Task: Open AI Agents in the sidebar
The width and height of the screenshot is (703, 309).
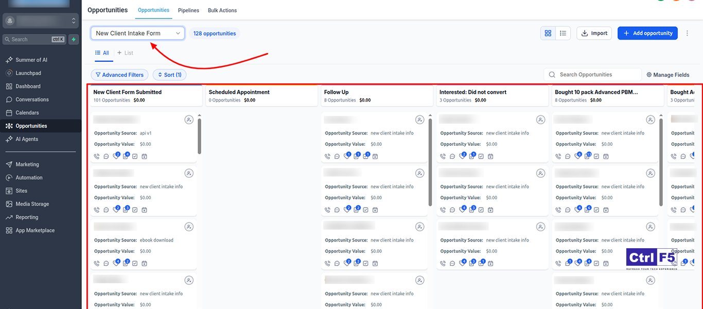Action: pyautogui.click(x=27, y=139)
